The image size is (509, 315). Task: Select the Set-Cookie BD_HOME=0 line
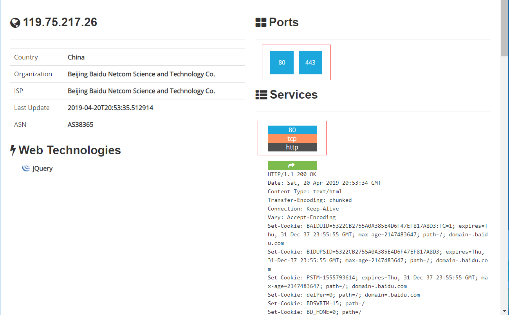coord(314,312)
